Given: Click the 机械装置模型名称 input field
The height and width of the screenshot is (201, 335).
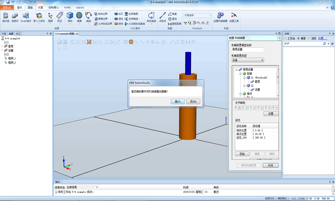Looking at the screenshot, I should tap(247, 50).
